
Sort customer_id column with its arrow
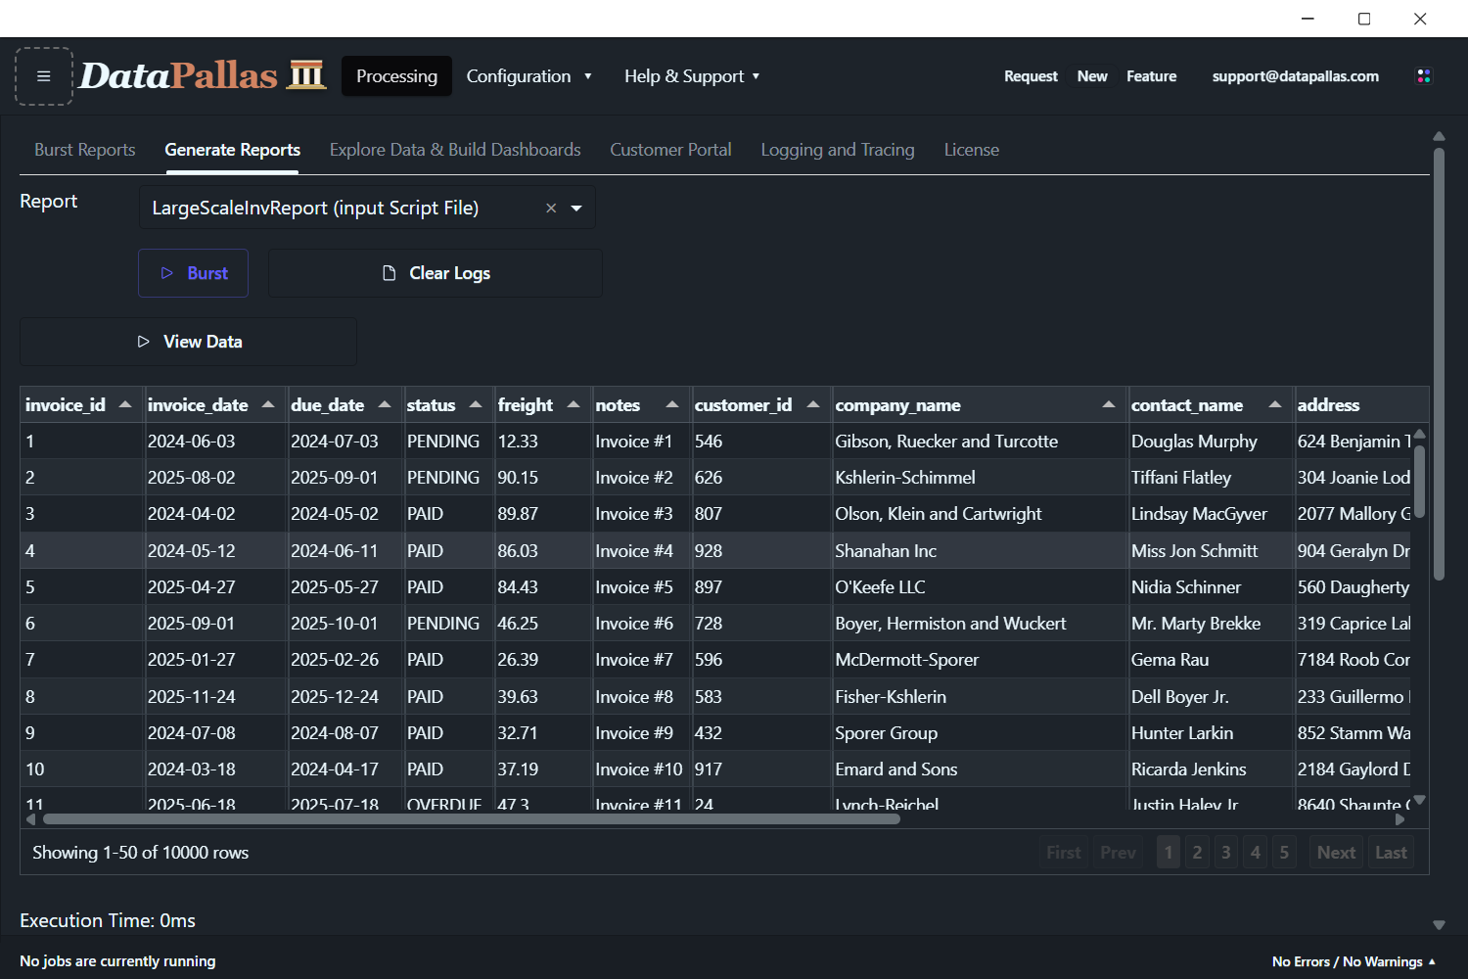813,404
